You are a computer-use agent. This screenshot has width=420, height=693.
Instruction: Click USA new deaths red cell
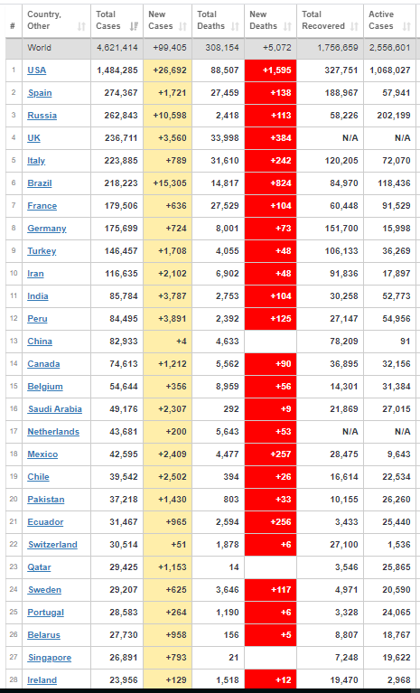click(x=271, y=70)
